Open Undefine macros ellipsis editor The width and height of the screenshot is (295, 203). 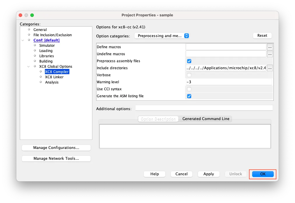(x=270, y=54)
